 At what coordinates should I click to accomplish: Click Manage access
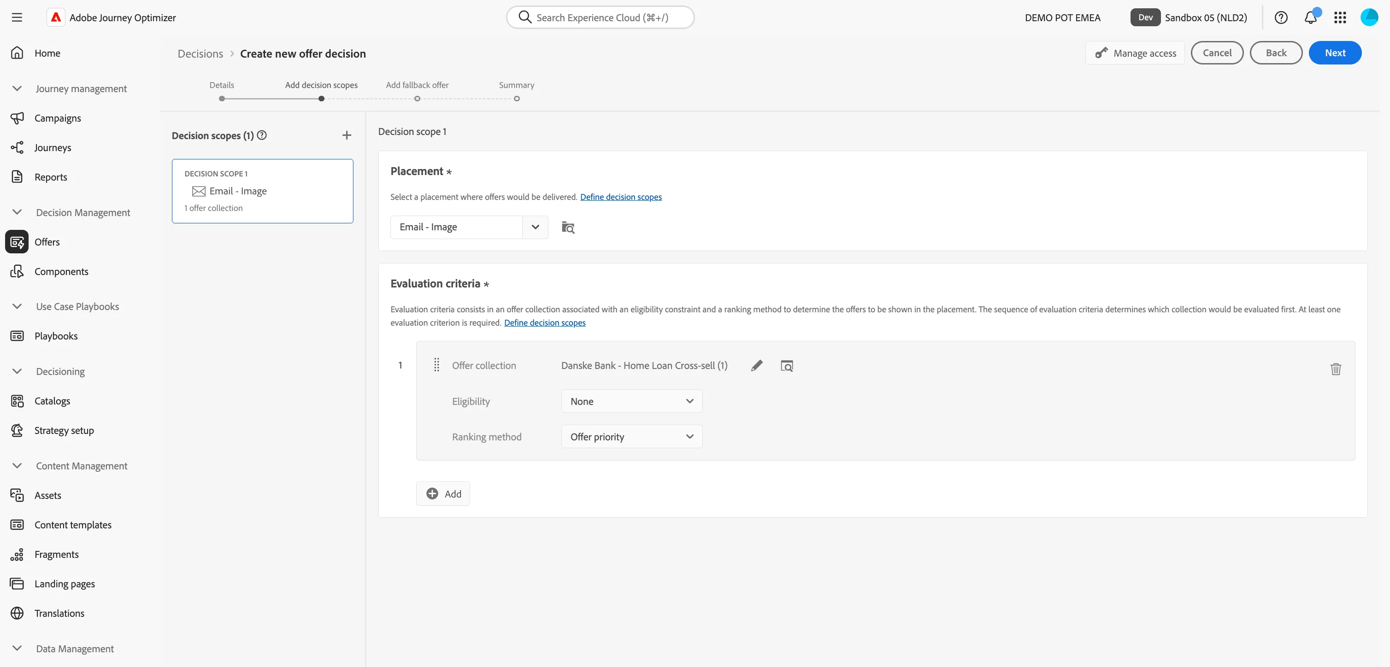(1135, 53)
